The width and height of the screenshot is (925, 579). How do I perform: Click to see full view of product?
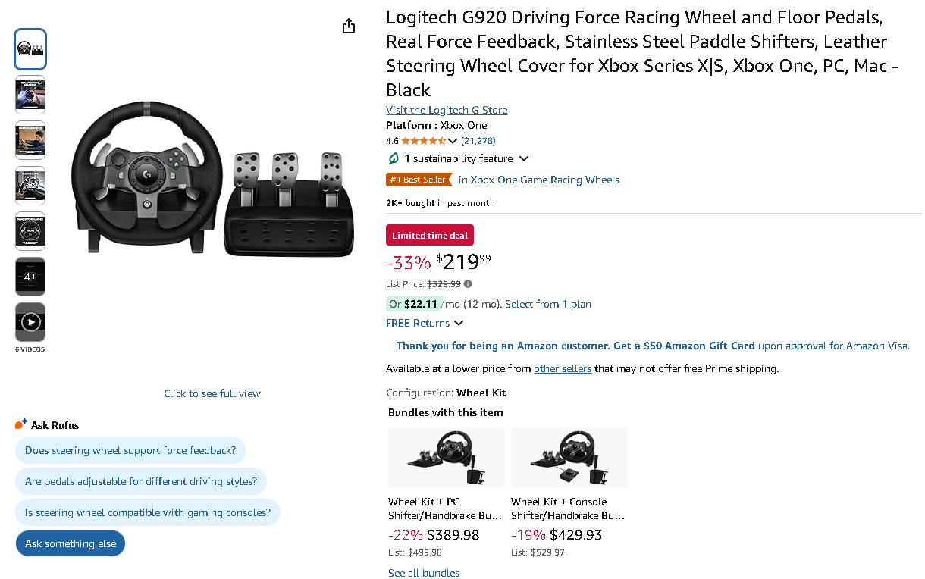(212, 393)
